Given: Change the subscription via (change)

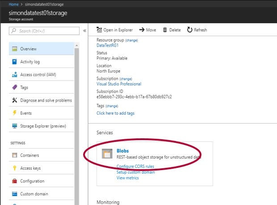Looking at the screenshot, I should pos(126,79).
